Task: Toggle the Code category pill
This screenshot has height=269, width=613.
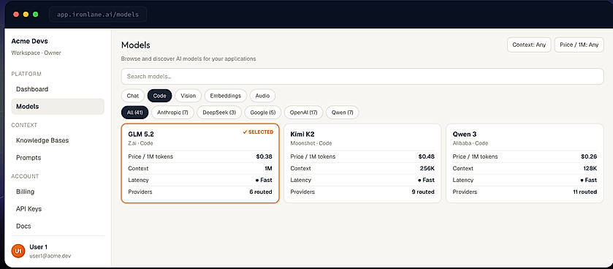Action: (159, 96)
